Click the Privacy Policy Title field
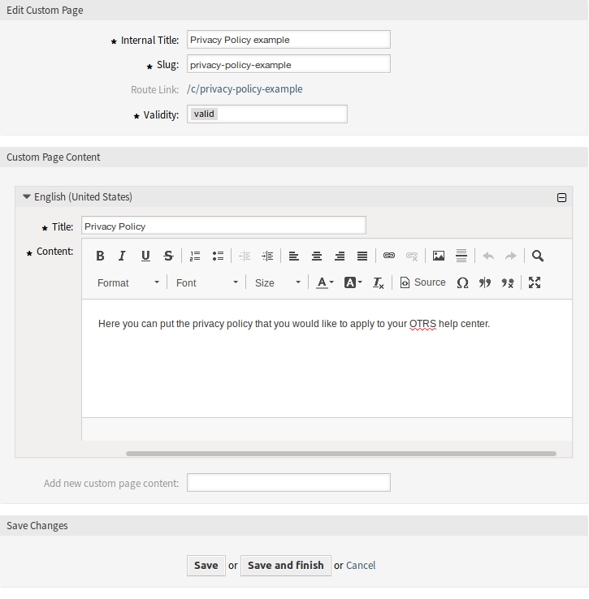The height and width of the screenshot is (599, 589). tap(223, 226)
